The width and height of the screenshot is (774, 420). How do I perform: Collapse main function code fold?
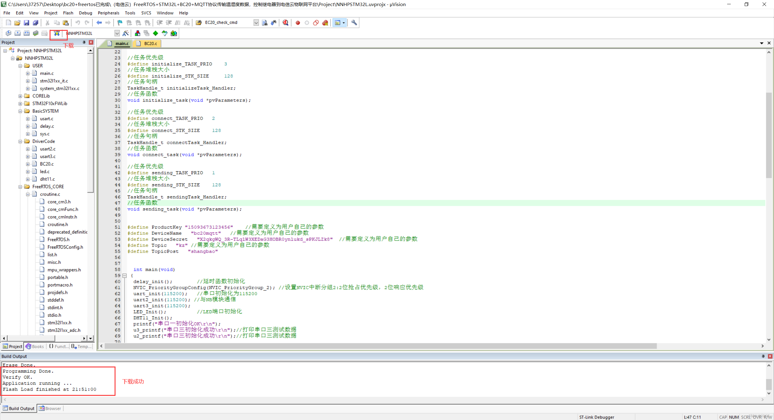(124, 276)
